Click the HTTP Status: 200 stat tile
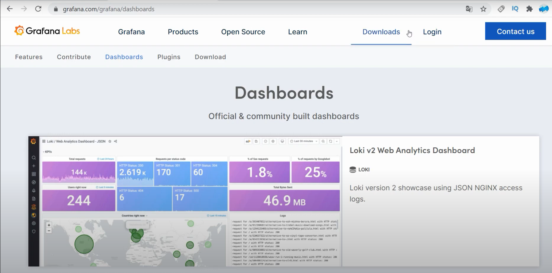This screenshot has width=552, height=273. coord(135,174)
